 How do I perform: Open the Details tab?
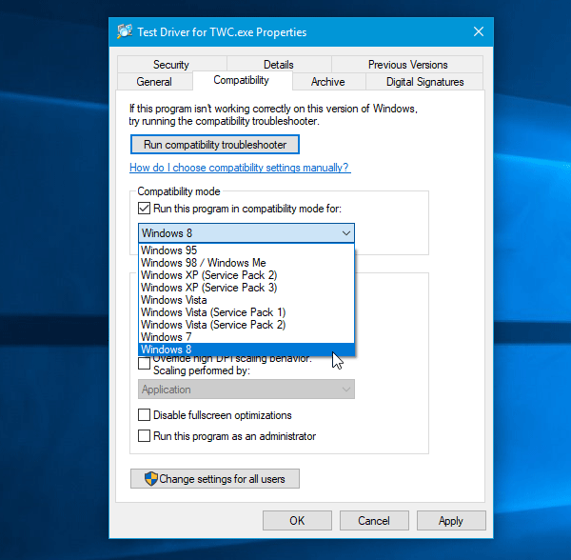[279, 65]
